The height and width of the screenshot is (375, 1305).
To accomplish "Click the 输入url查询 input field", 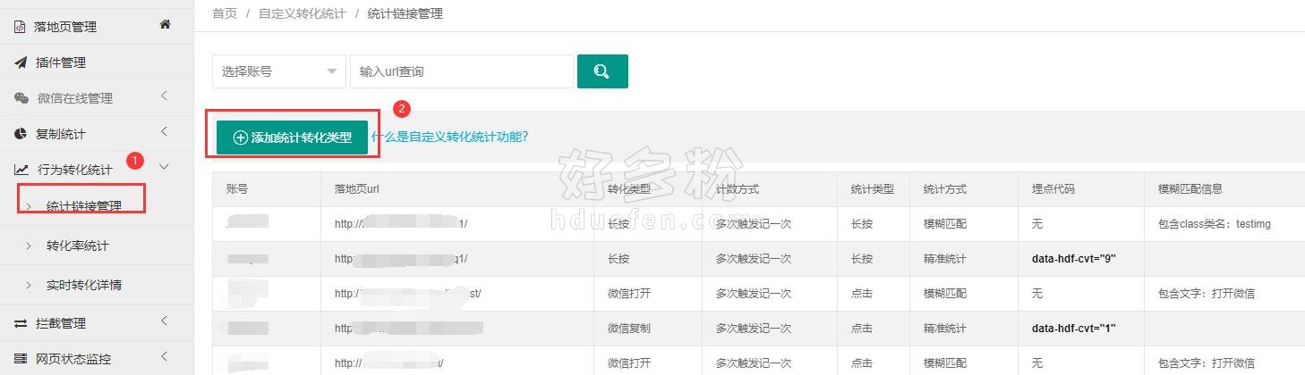I will click(x=461, y=71).
